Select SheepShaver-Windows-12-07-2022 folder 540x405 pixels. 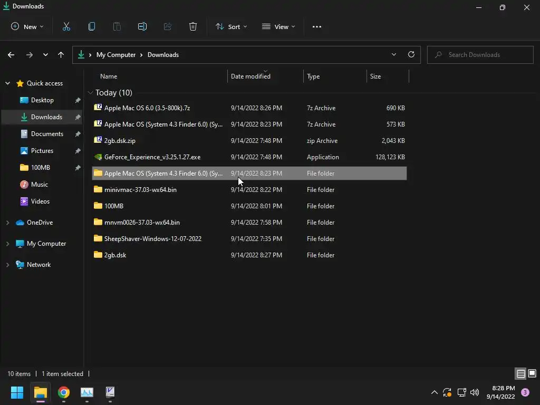[249, 239]
